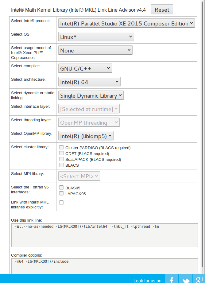Screen dimensions: 205x283
Task: Open the Google Plus social icon
Action: 199,279
